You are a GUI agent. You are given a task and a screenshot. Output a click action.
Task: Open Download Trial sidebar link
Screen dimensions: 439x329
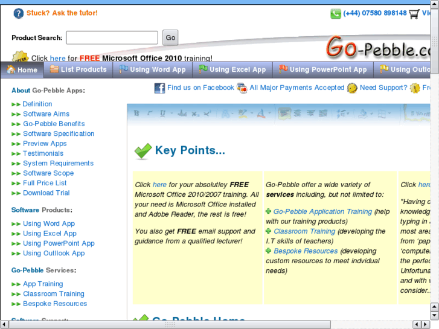pos(46,193)
